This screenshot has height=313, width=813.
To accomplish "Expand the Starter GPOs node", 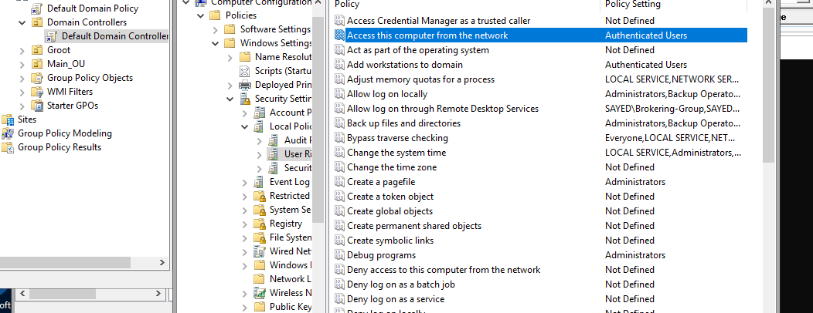I will coord(22,106).
